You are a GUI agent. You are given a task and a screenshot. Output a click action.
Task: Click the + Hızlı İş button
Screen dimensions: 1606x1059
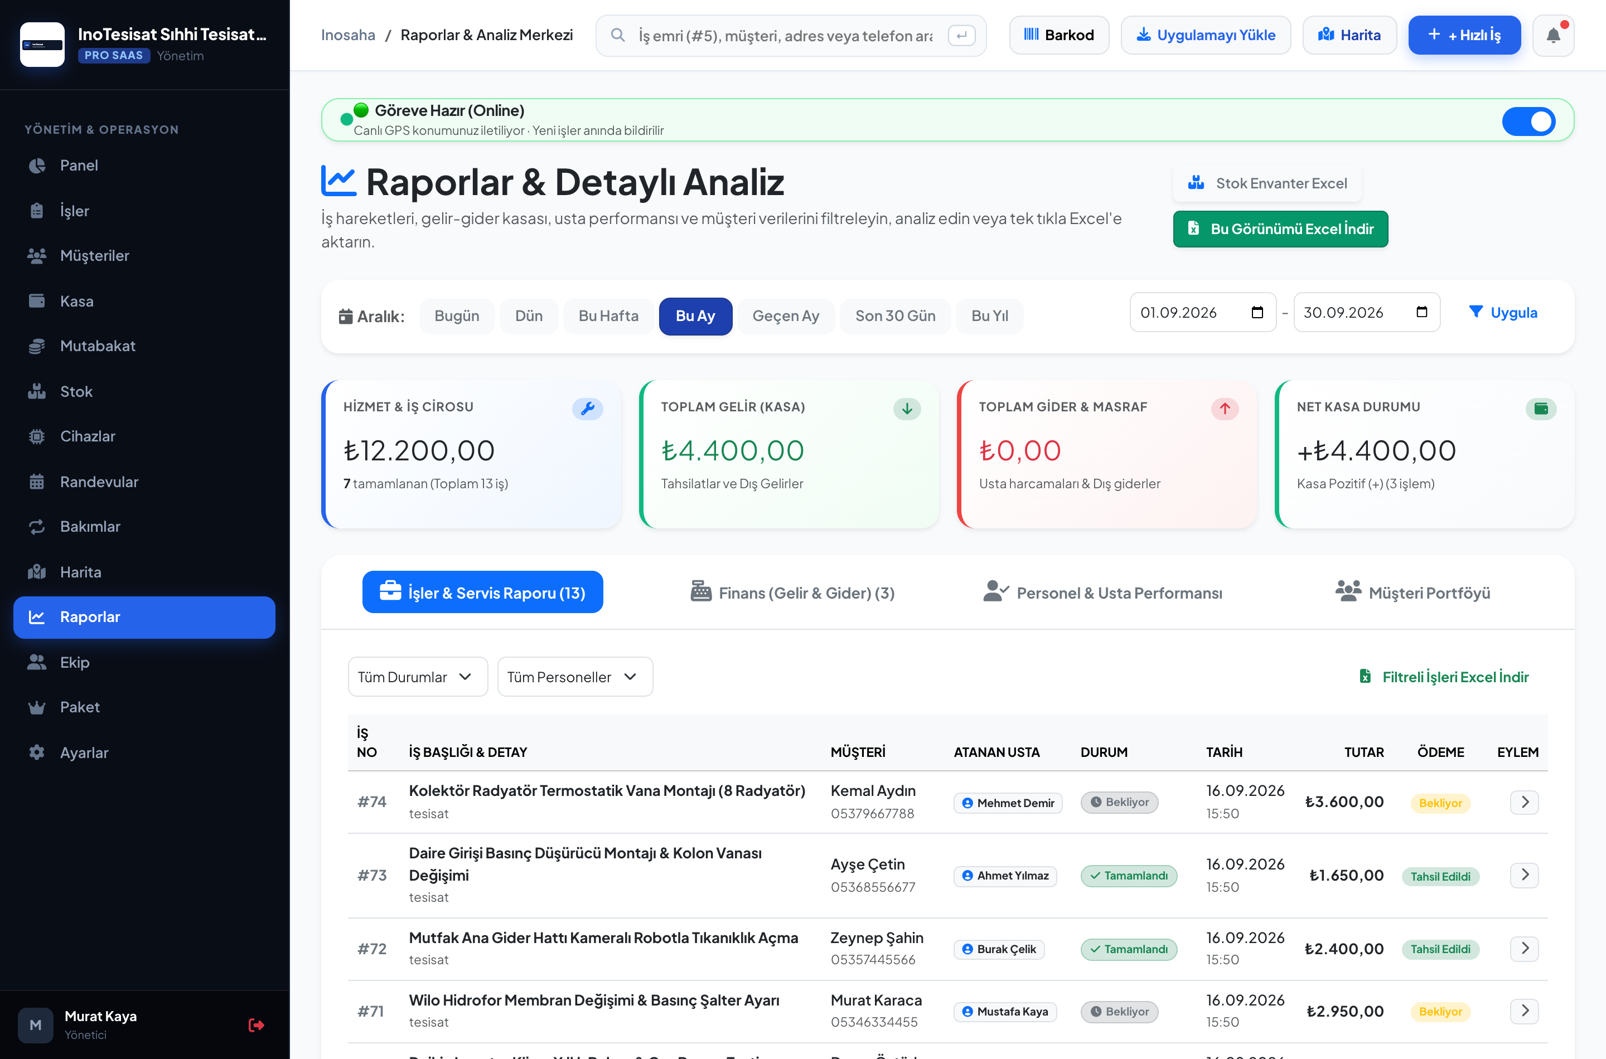pos(1464,35)
